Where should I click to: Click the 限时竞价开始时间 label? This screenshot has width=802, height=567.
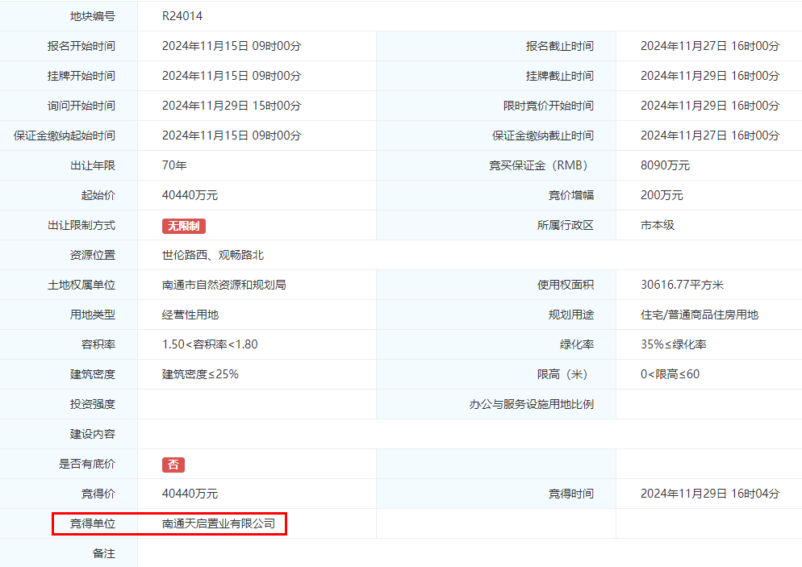click(x=549, y=106)
